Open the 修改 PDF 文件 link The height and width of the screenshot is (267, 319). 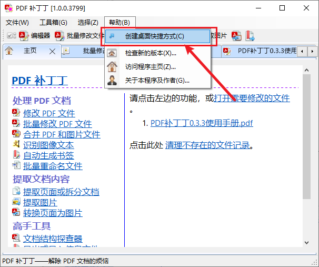tap(49, 113)
